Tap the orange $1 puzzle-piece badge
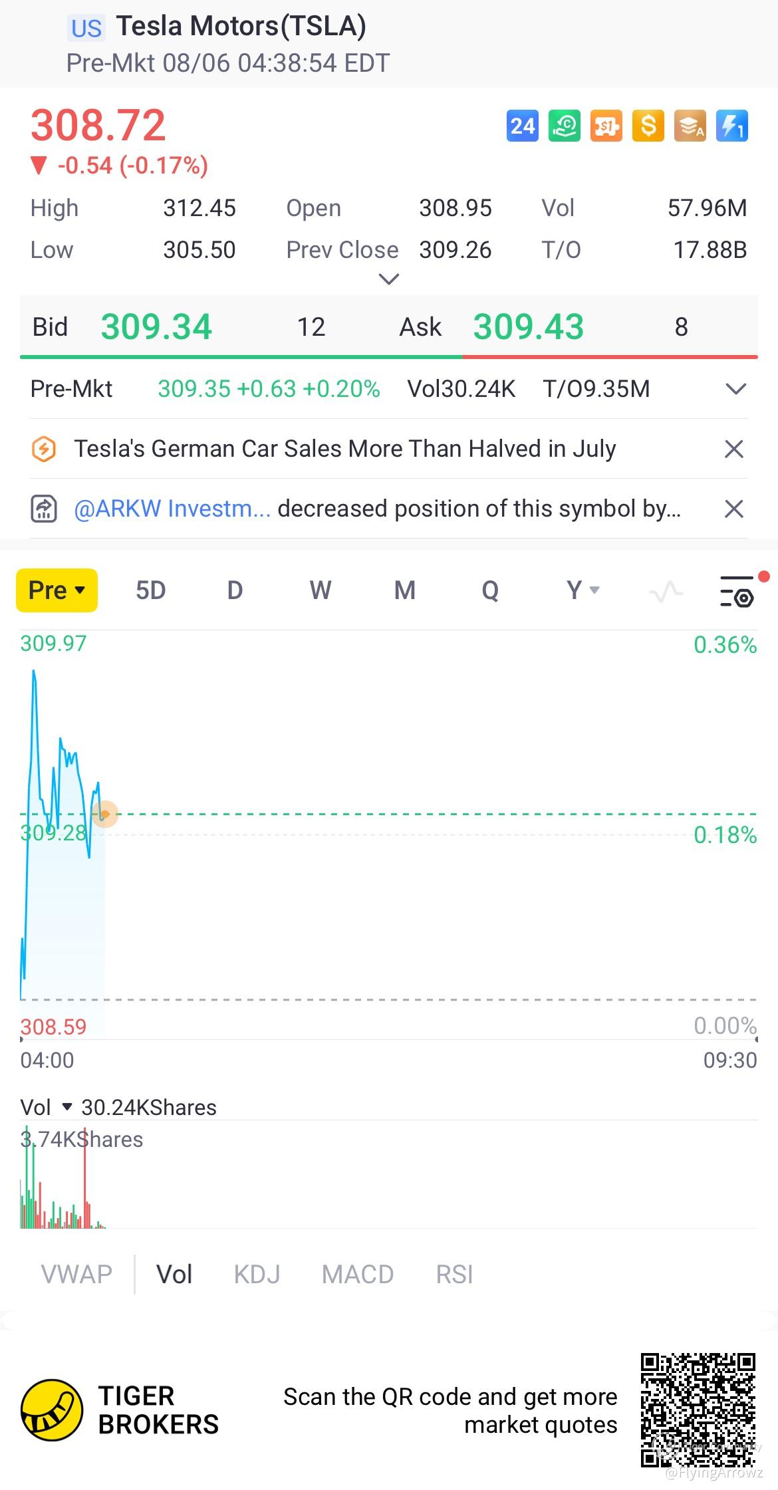The height and width of the screenshot is (1490, 778). [x=606, y=126]
